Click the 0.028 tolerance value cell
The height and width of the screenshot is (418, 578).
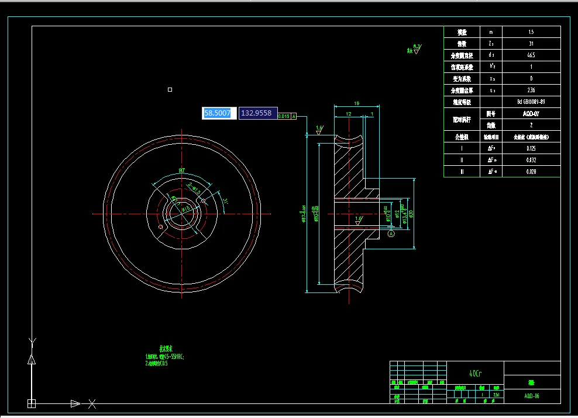pyautogui.click(x=531, y=172)
